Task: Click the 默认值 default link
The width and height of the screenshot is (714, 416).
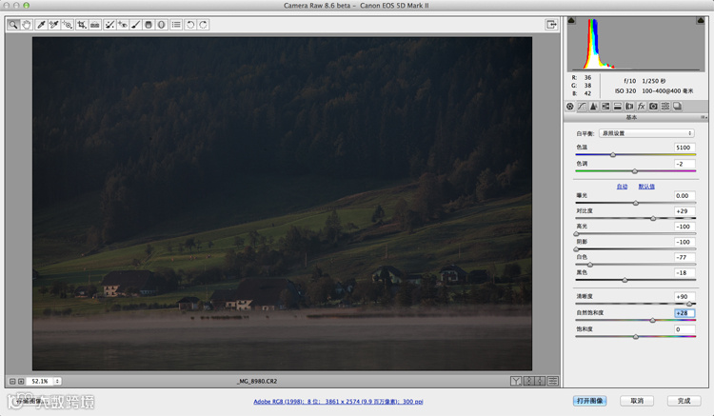Action: pos(646,187)
